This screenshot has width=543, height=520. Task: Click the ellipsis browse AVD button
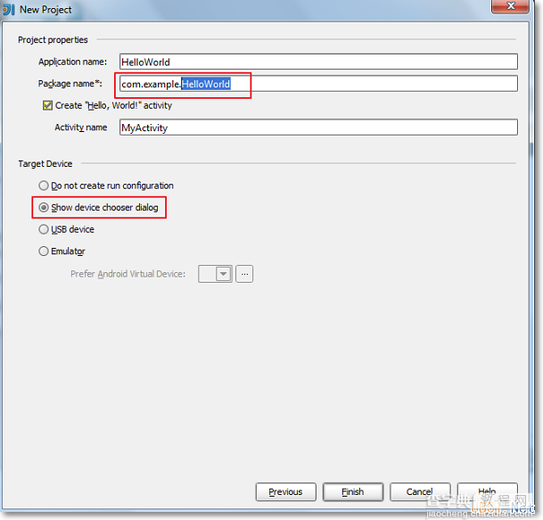tap(244, 274)
